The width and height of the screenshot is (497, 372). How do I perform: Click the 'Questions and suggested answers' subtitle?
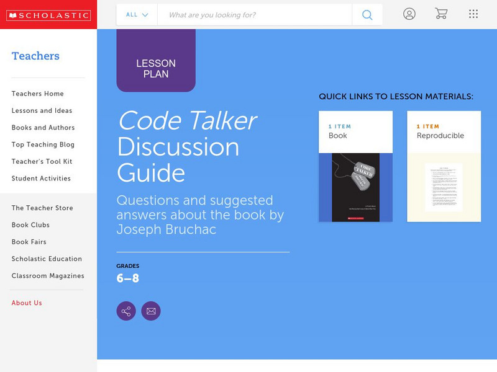pos(200,215)
